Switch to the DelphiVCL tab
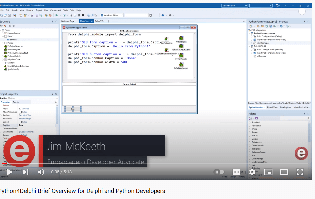Screen dimensions: 315x199 [99, 21]
